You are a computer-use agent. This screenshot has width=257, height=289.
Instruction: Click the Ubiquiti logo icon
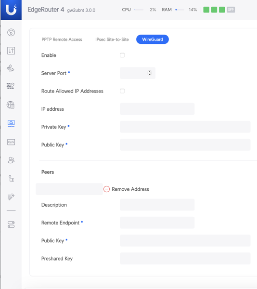(11, 10)
